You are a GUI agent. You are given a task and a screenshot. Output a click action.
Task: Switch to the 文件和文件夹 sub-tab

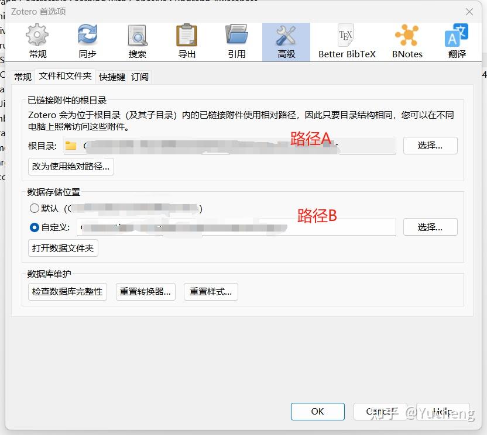click(x=65, y=76)
